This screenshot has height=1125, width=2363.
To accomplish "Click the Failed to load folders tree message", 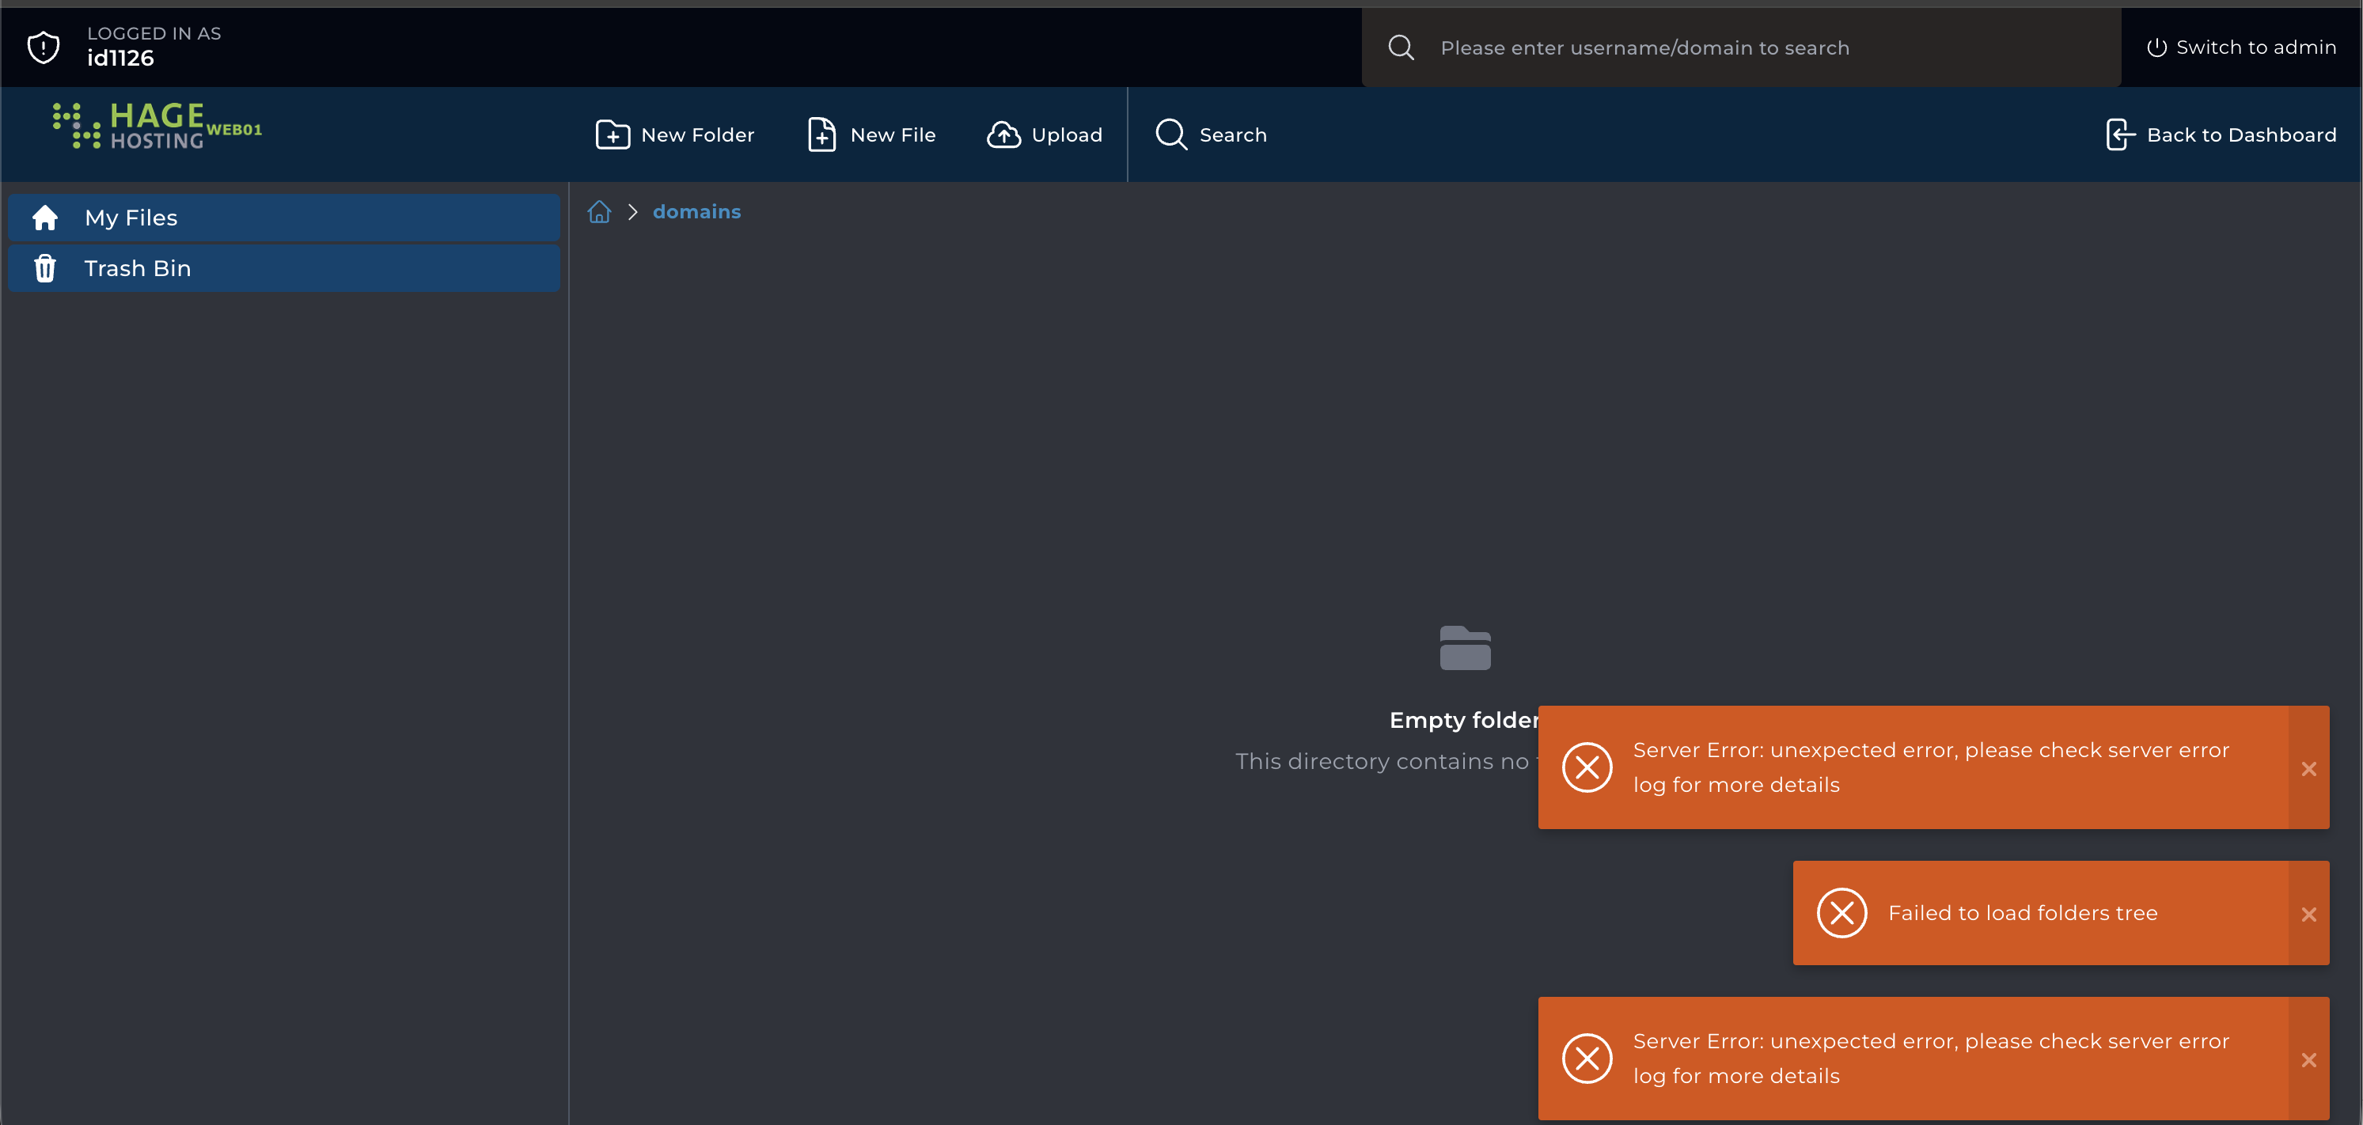I will click(2022, 913).
